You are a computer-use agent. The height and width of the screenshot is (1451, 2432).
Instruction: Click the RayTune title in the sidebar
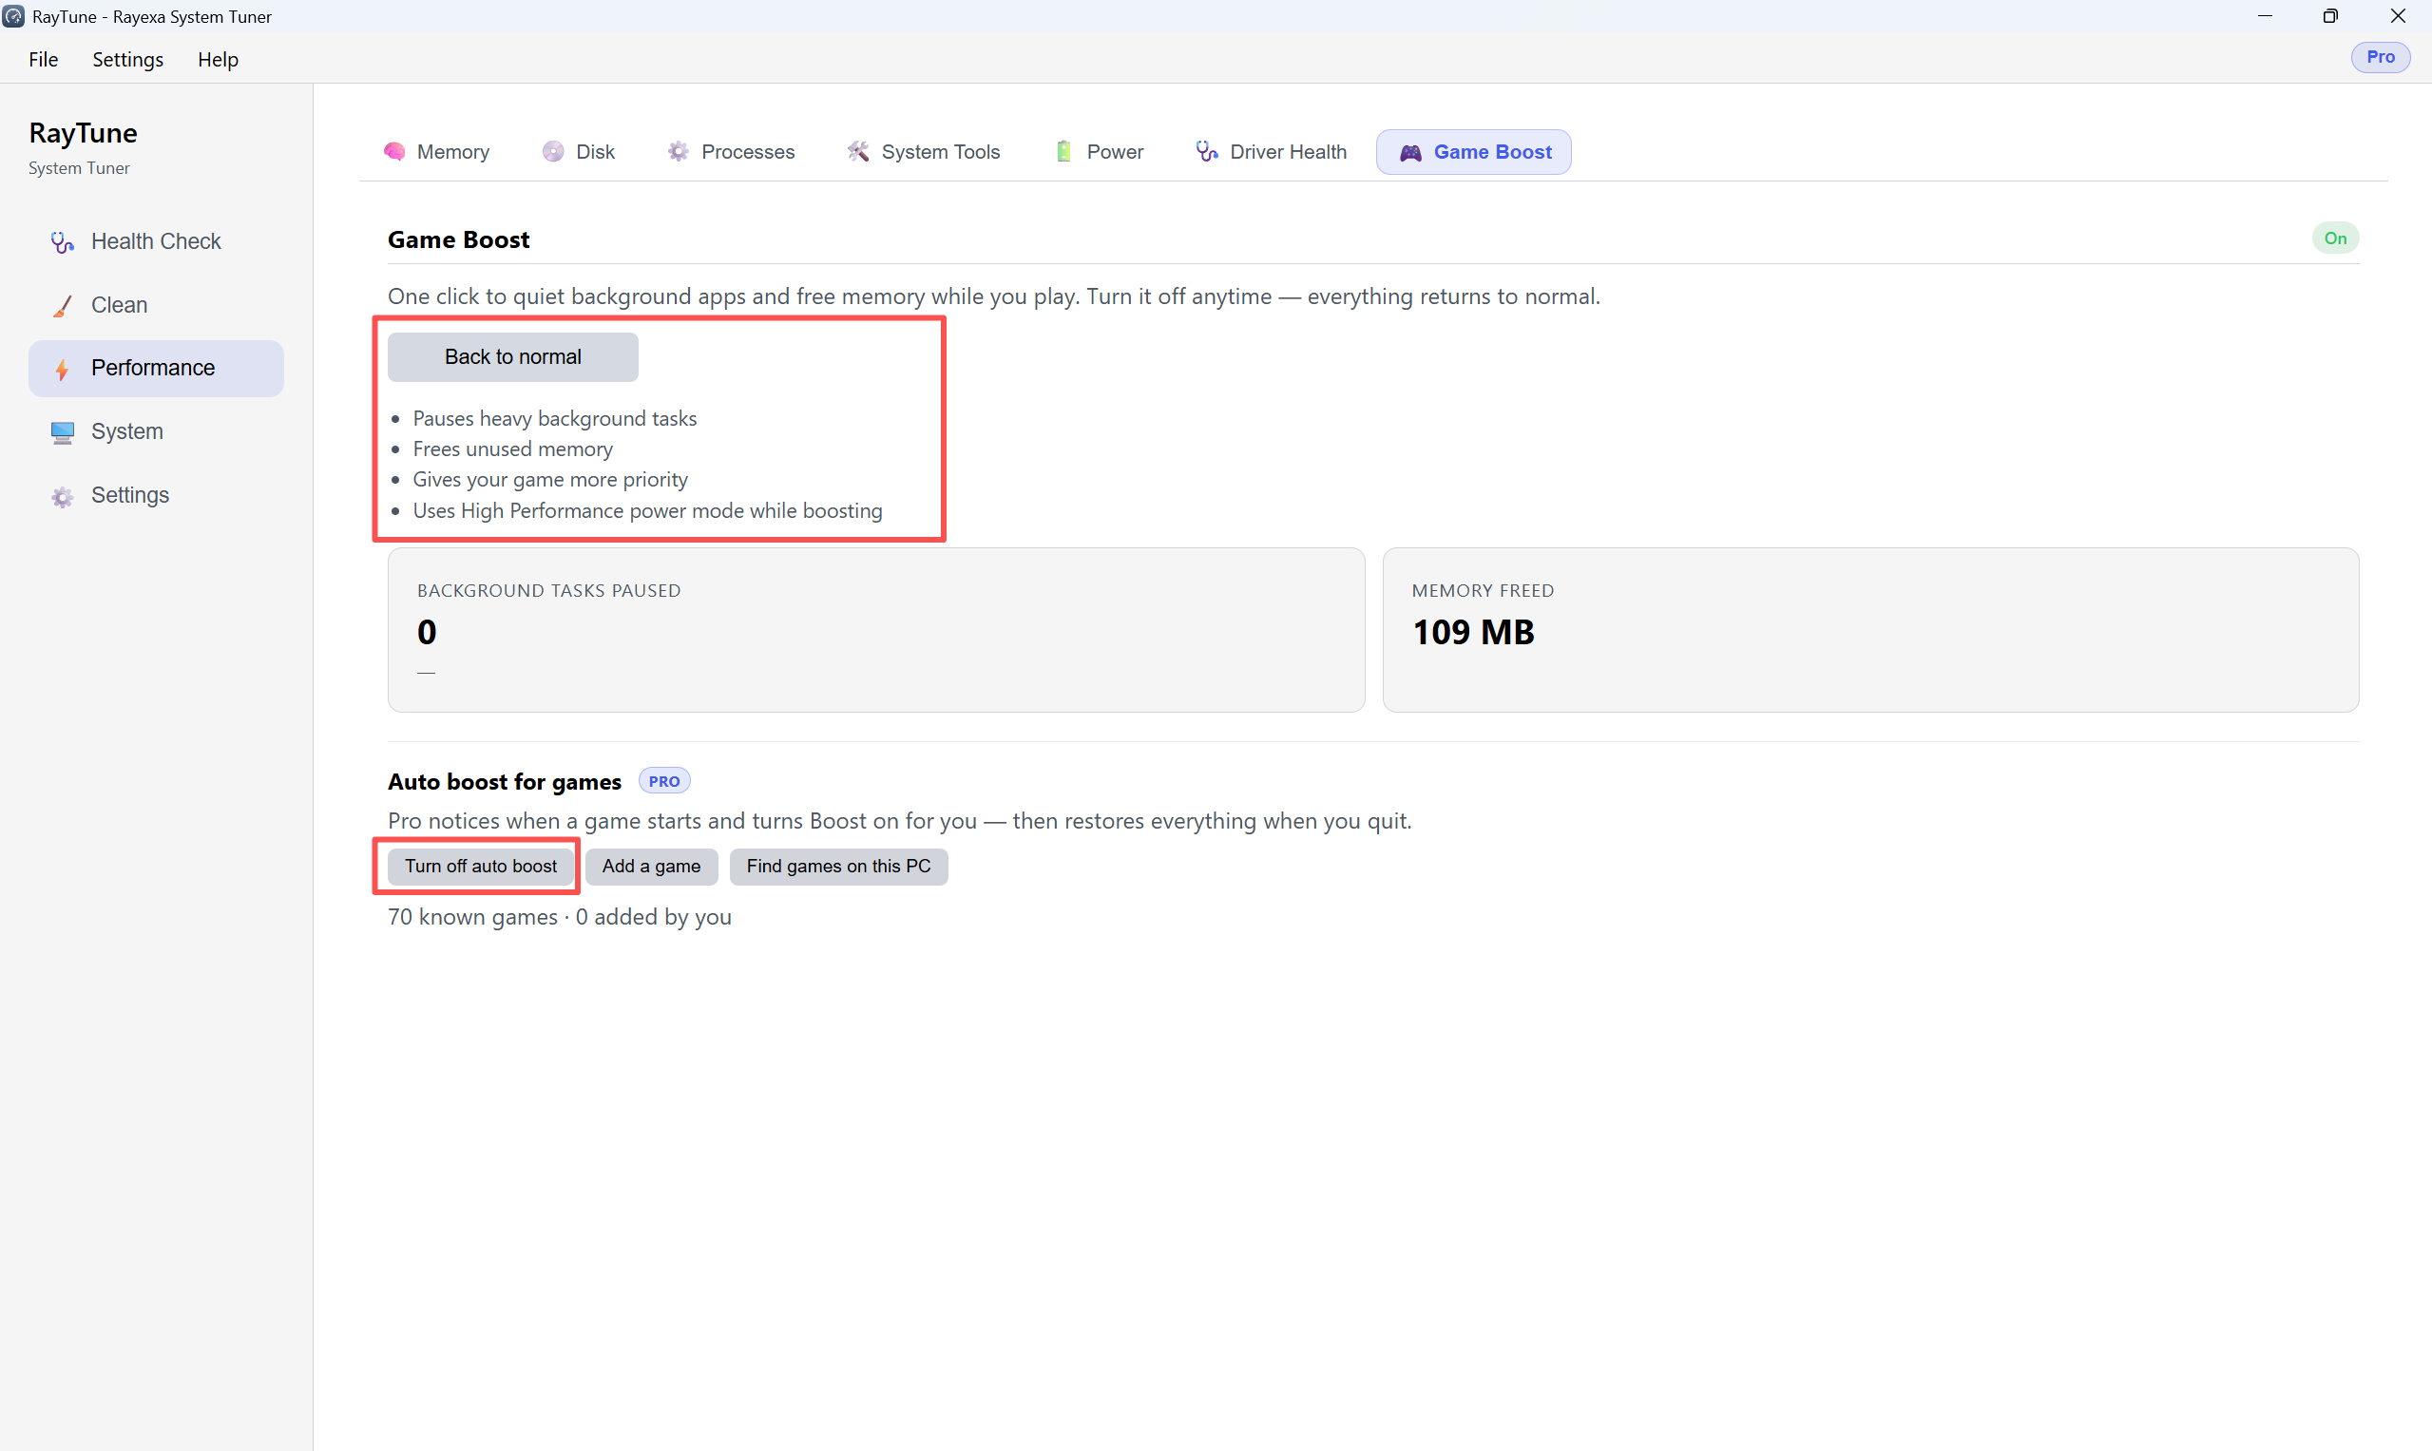(x=83, y=133)
